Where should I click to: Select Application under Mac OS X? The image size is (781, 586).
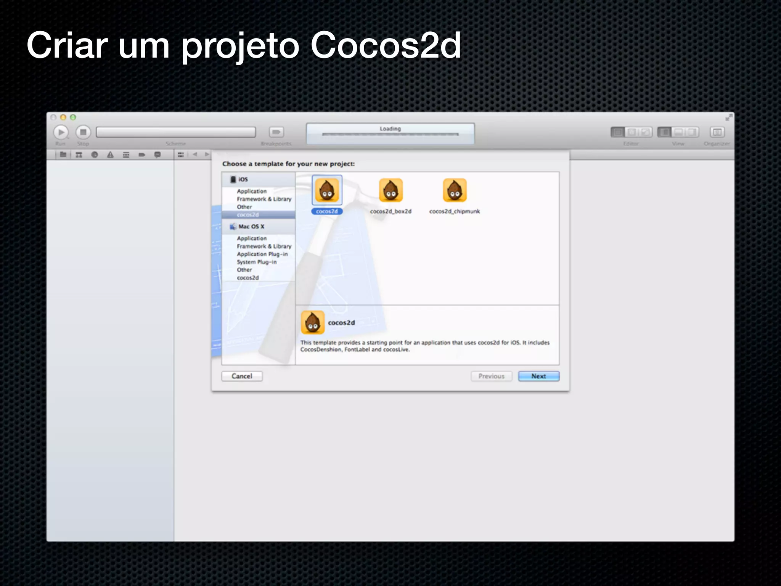point(252,238)
